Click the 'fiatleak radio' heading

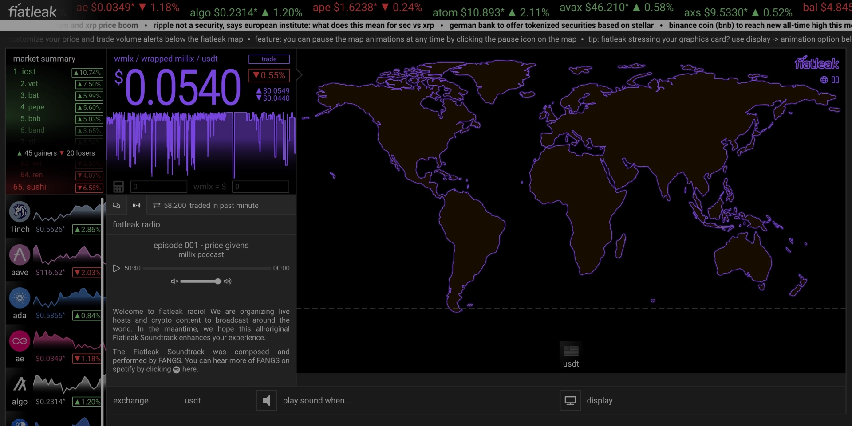(x=136, y=224)
